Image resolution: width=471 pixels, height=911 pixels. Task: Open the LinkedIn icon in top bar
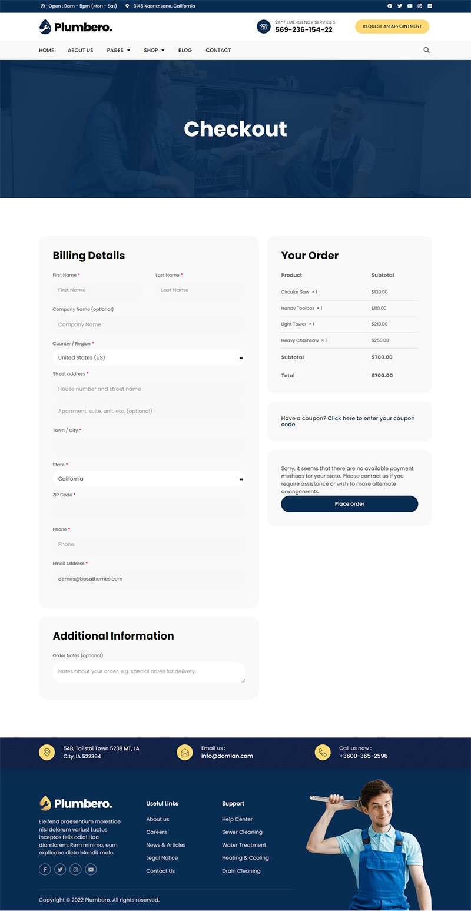(430, 6)
